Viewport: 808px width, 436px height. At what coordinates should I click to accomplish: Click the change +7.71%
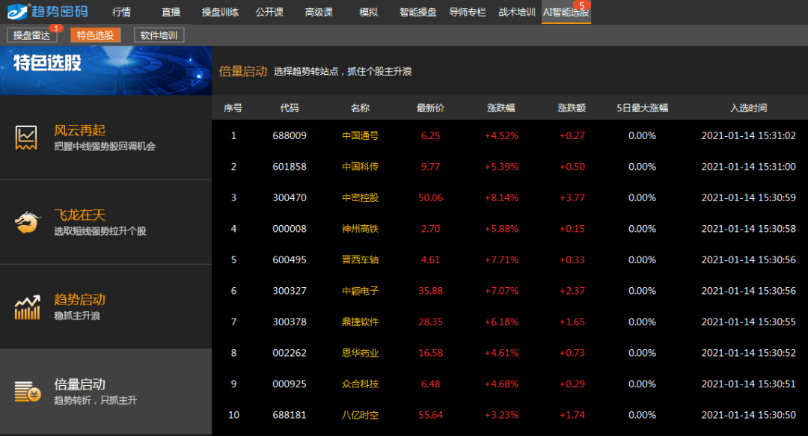pos(501,260)
